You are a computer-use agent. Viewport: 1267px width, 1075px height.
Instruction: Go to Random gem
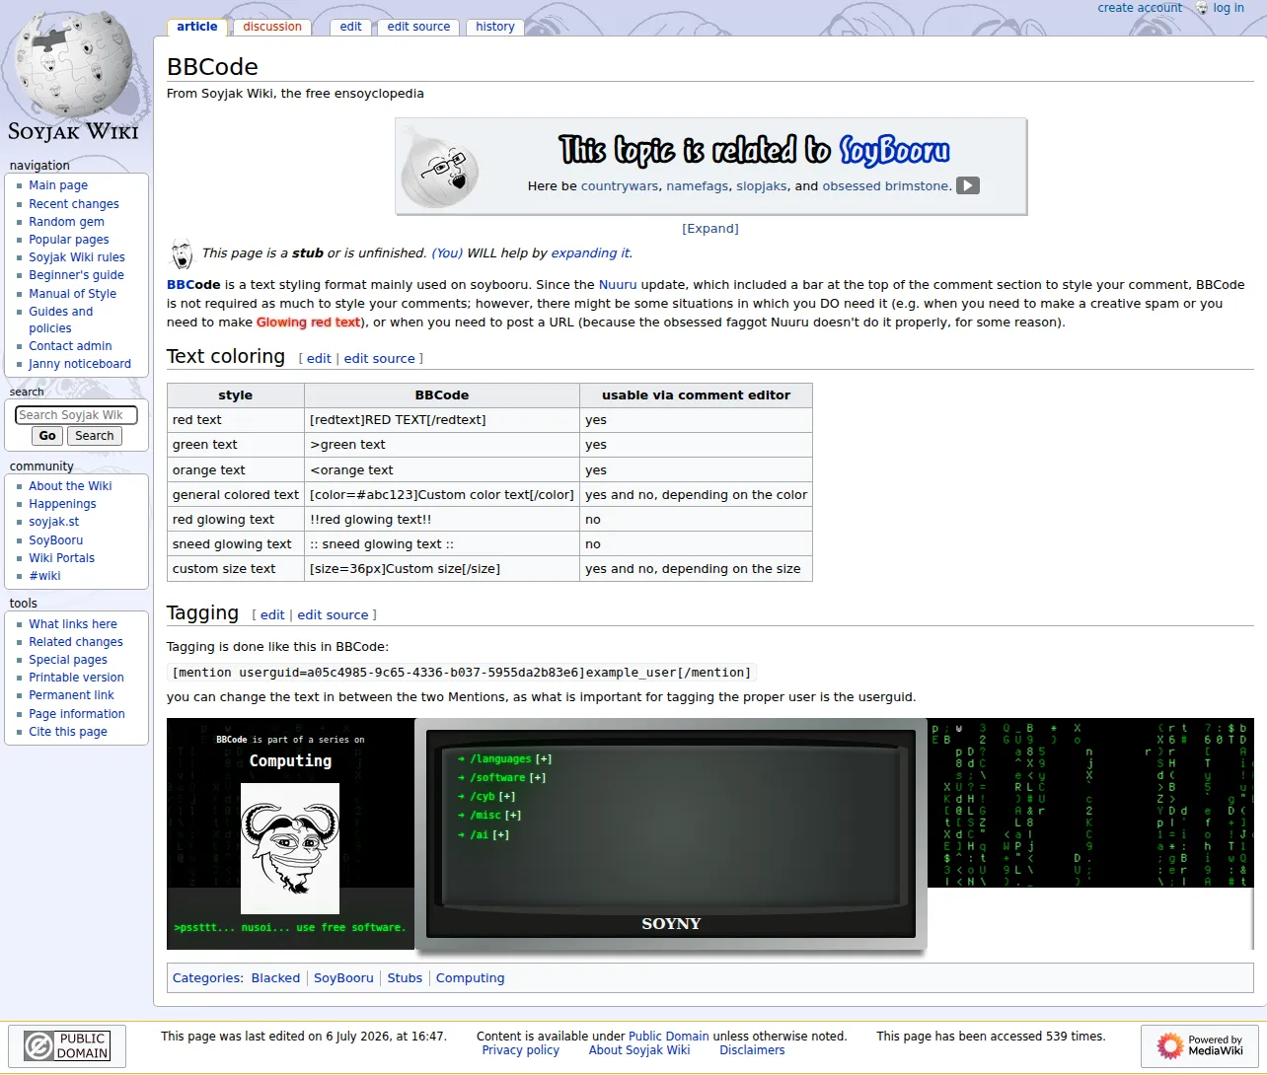tap(66, 222)
